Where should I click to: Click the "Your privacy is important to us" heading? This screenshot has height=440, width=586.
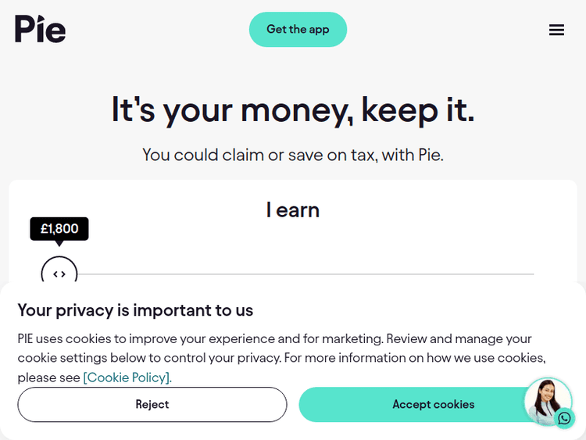tap(135, 310)
